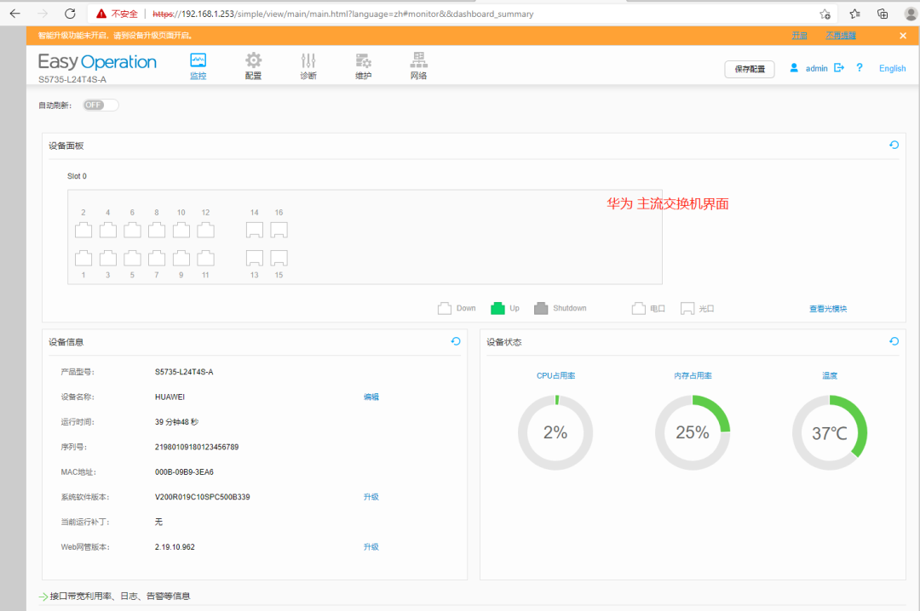Select port 1 on the device panel
The width and height of the screenshot is (920, 611).
(x=83, y=258)
